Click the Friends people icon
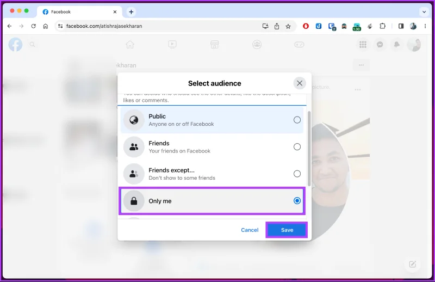The width and height of the screenshot is (435, 282). pyautogui.click(x=134, y=147)
